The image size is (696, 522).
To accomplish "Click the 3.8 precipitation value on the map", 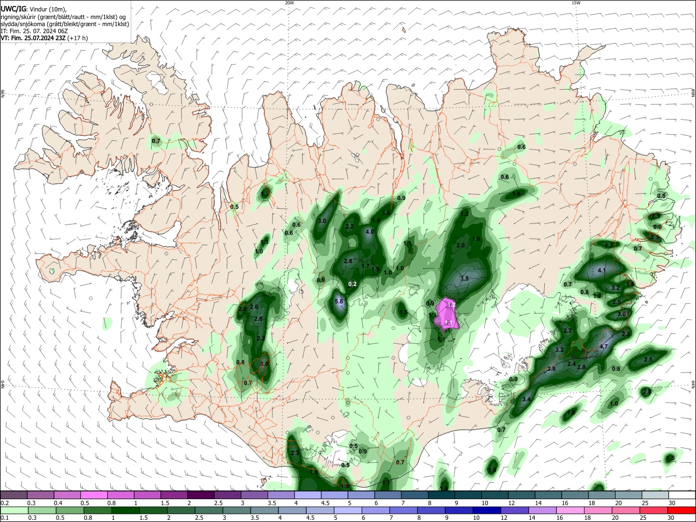I will coord(551,369).
